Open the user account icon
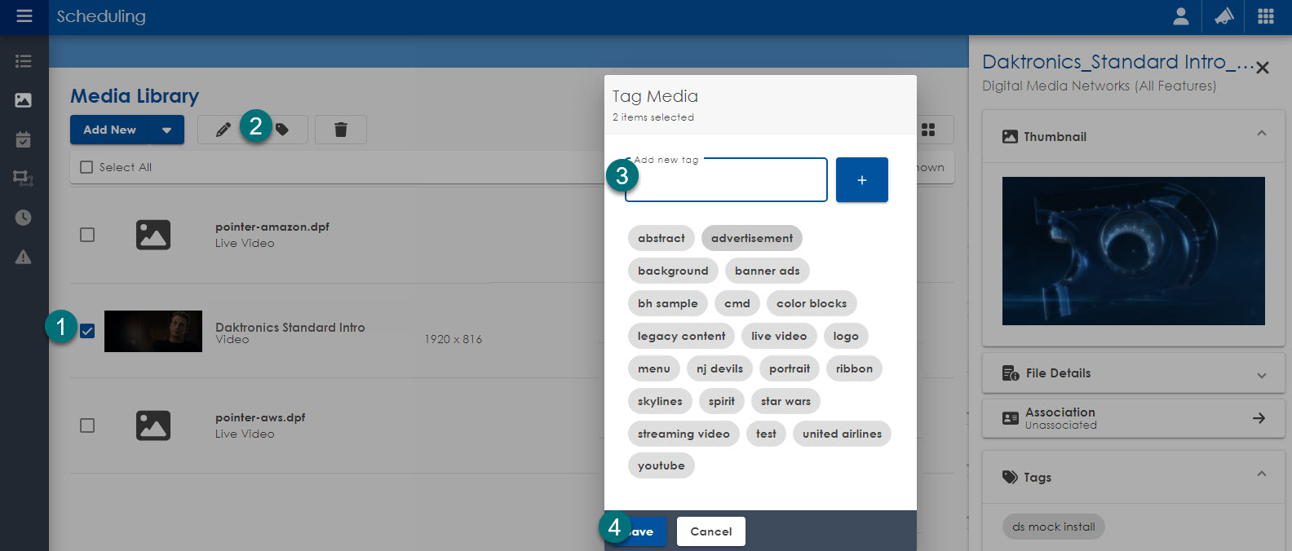Image resolution: width=1292 pixels, height=551 pixels. tap(1180, 16)
